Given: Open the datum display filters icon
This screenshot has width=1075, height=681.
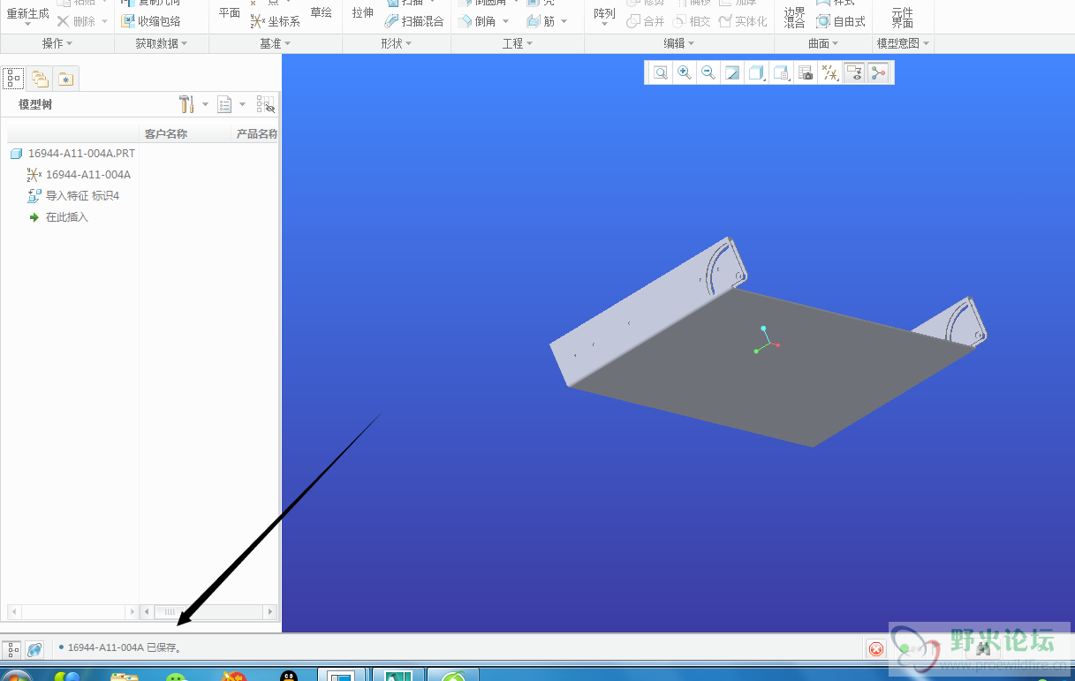Looking at the screenshot, I should coord(829,73).
